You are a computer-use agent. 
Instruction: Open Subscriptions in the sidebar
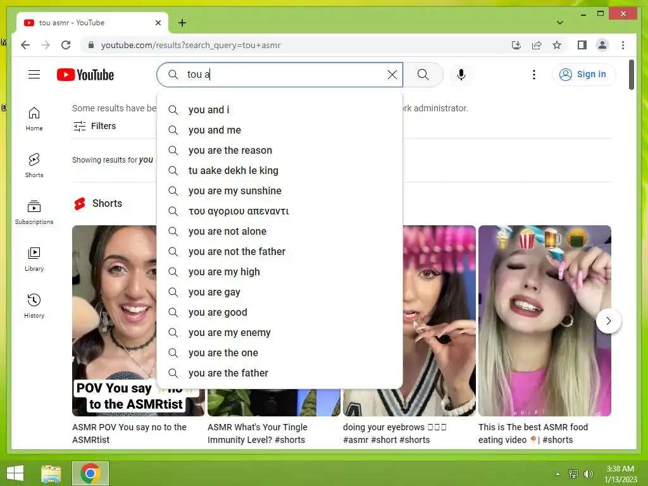[x=34, y=213]
